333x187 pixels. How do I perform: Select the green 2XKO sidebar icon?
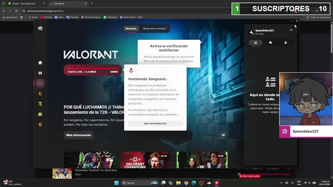tap(40, 114)
